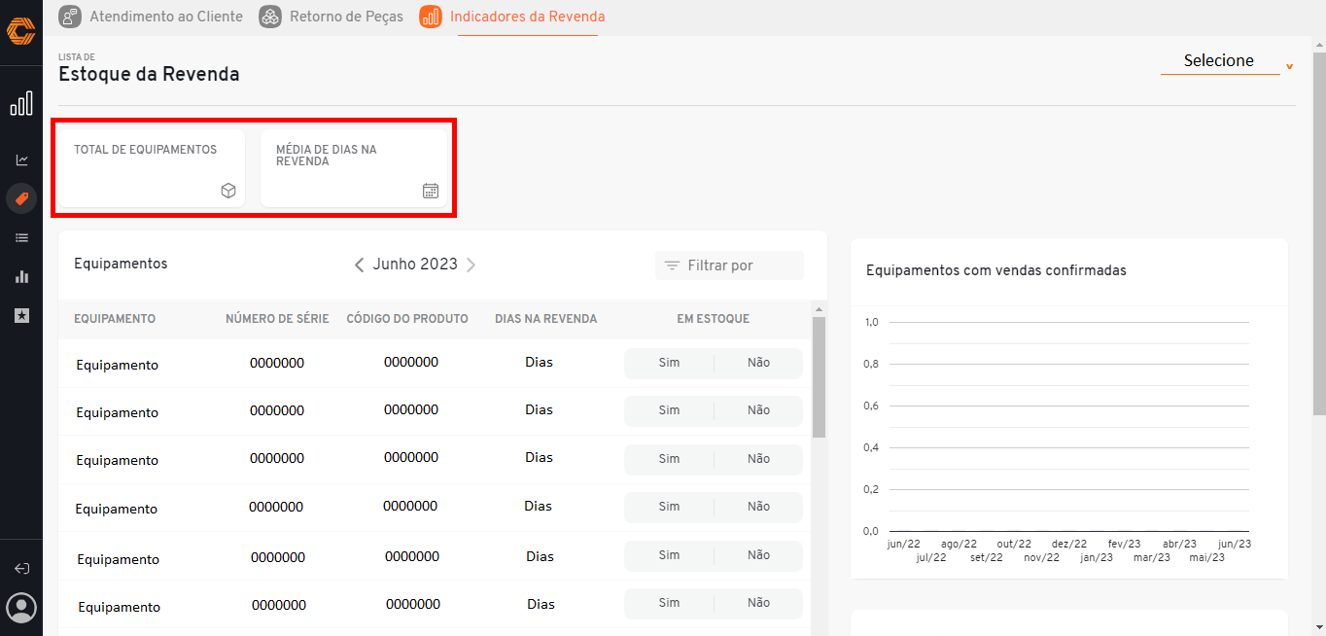Go to previous month before Junho 2023
The image size is (1326, 636).
point(360,265)
